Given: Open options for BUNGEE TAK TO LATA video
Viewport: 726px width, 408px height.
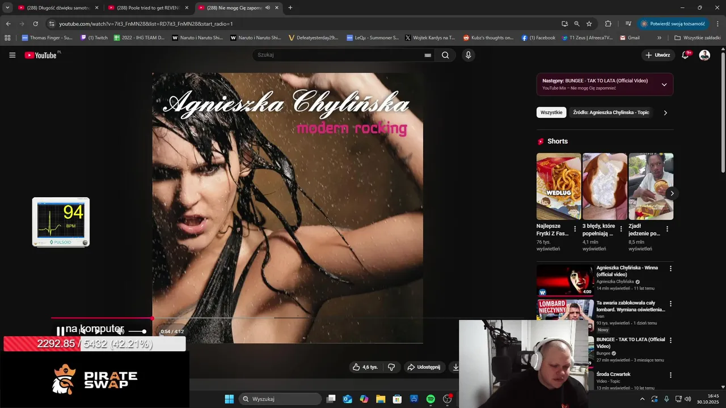Looking at the screenshot, I should [670, 340].
